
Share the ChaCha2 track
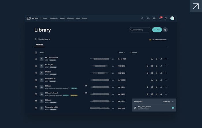[x=161, y=73]
